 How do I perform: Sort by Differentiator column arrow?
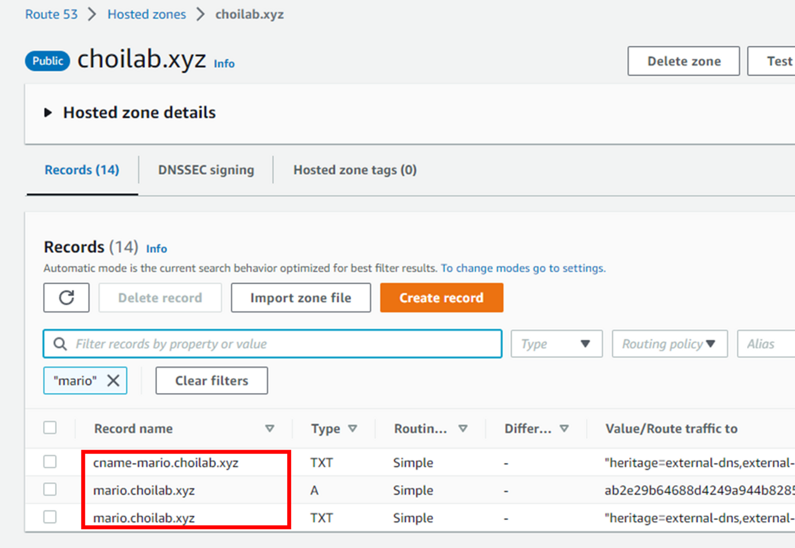tap(564, 428)
